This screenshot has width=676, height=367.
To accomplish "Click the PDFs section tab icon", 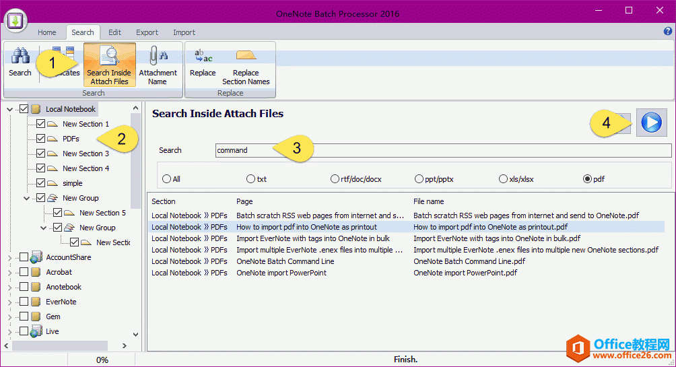I will 53,139.
